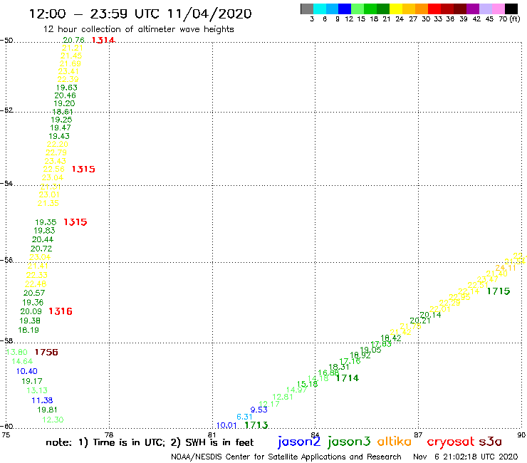Click the jason2 satellite label
527x463 pixels.
299,442
